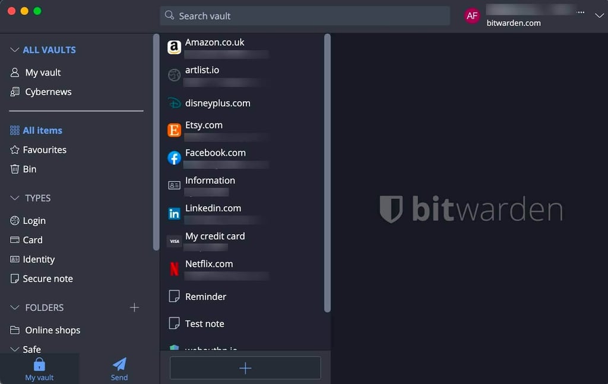Click the My vault person icon
The image size is (608, 384).
(15, 73)
